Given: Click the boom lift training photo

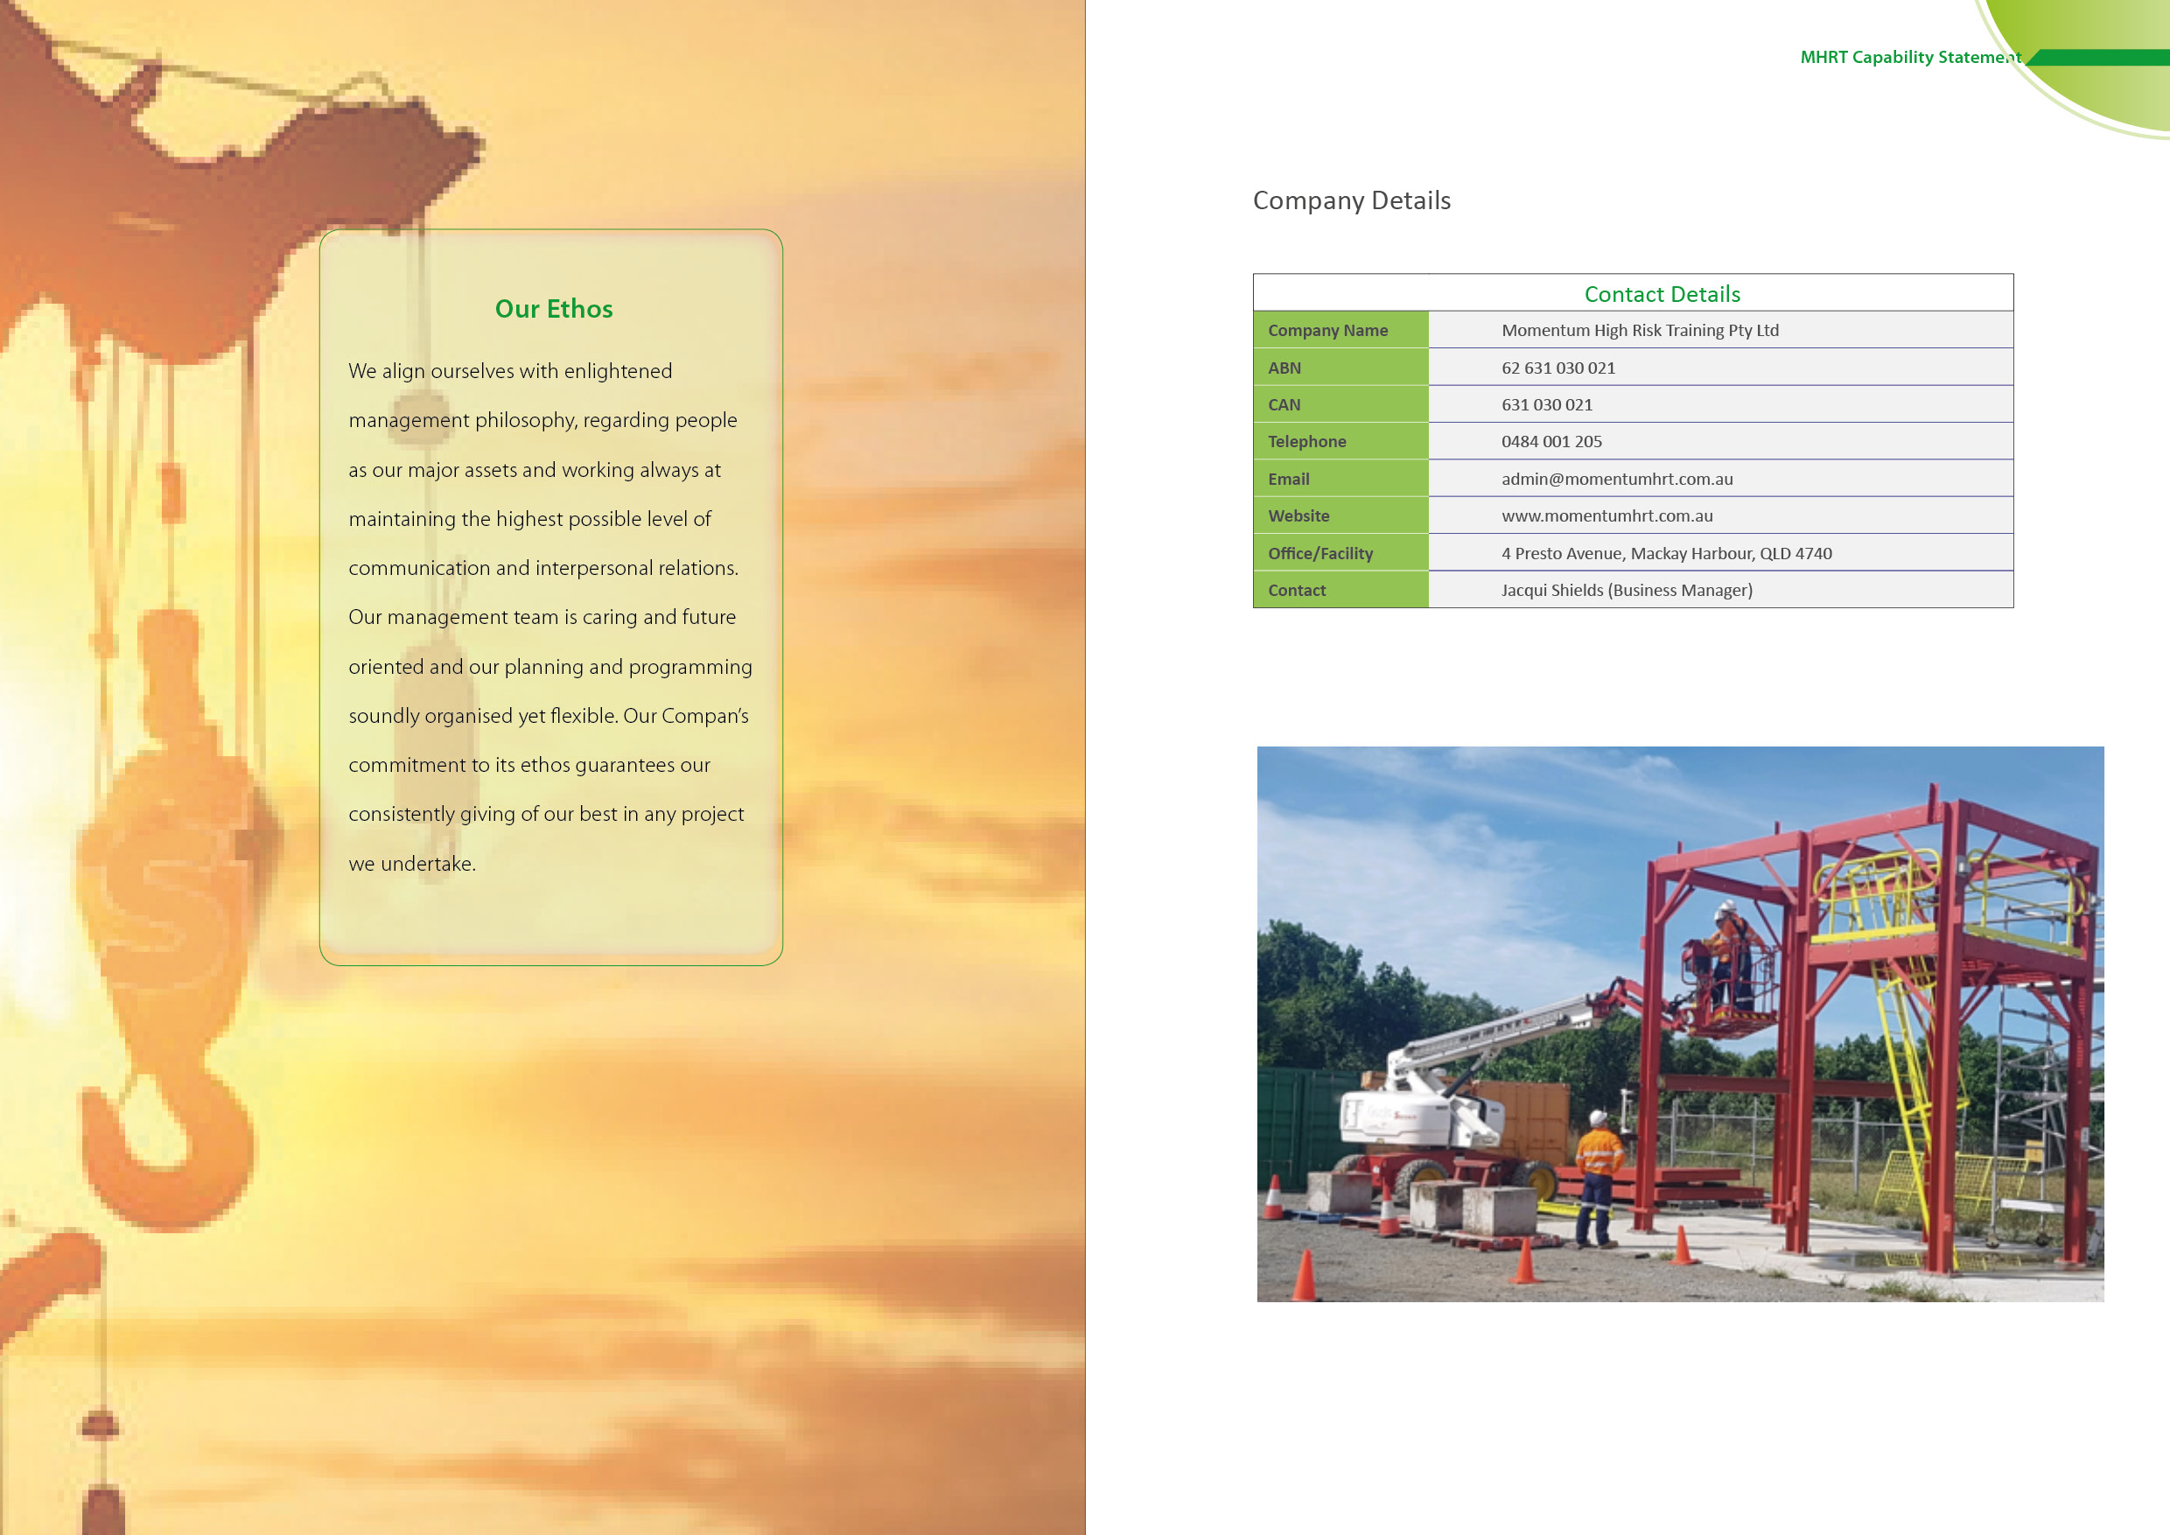Looking at the screenshot, I should pos(1678,1024).
